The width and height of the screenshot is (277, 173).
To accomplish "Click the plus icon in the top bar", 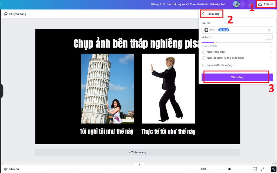I will (x=242, y=4).
